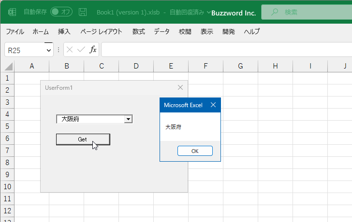
Task: Open the 大阪府 combo box dropdown
Action: pyautogui.click(x=128, y=119)
